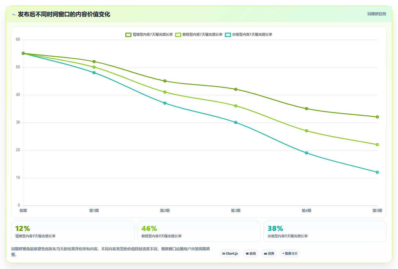
Task: Click the 第3期 x-axis label
Action: click(235, 211)
